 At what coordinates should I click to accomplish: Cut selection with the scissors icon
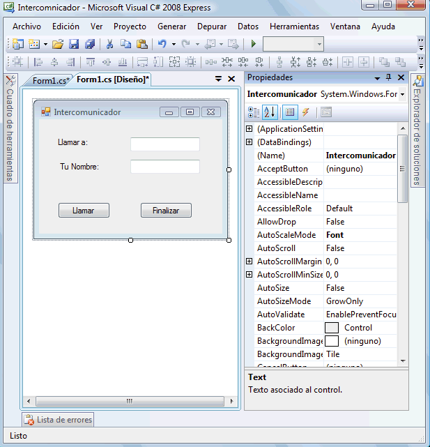pos(109,44)
